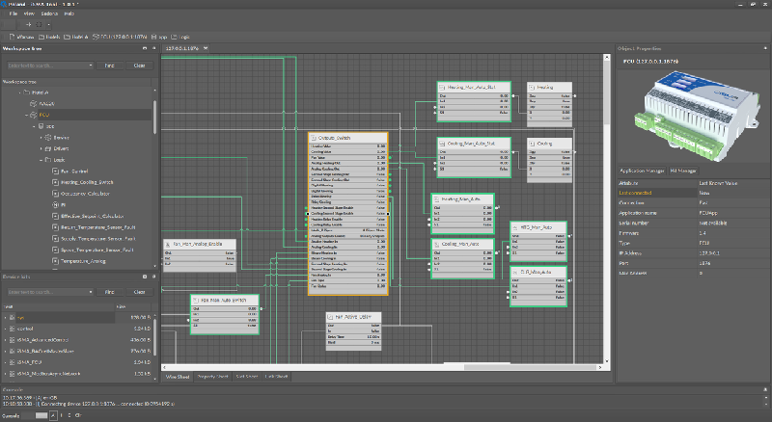Click the Service folder icon in tree

pos(49,137)
